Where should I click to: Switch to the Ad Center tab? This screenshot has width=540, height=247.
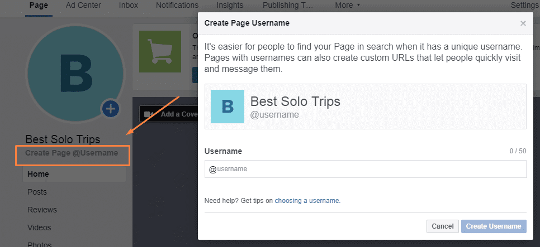pyautogui.click(x=83, y=5)
